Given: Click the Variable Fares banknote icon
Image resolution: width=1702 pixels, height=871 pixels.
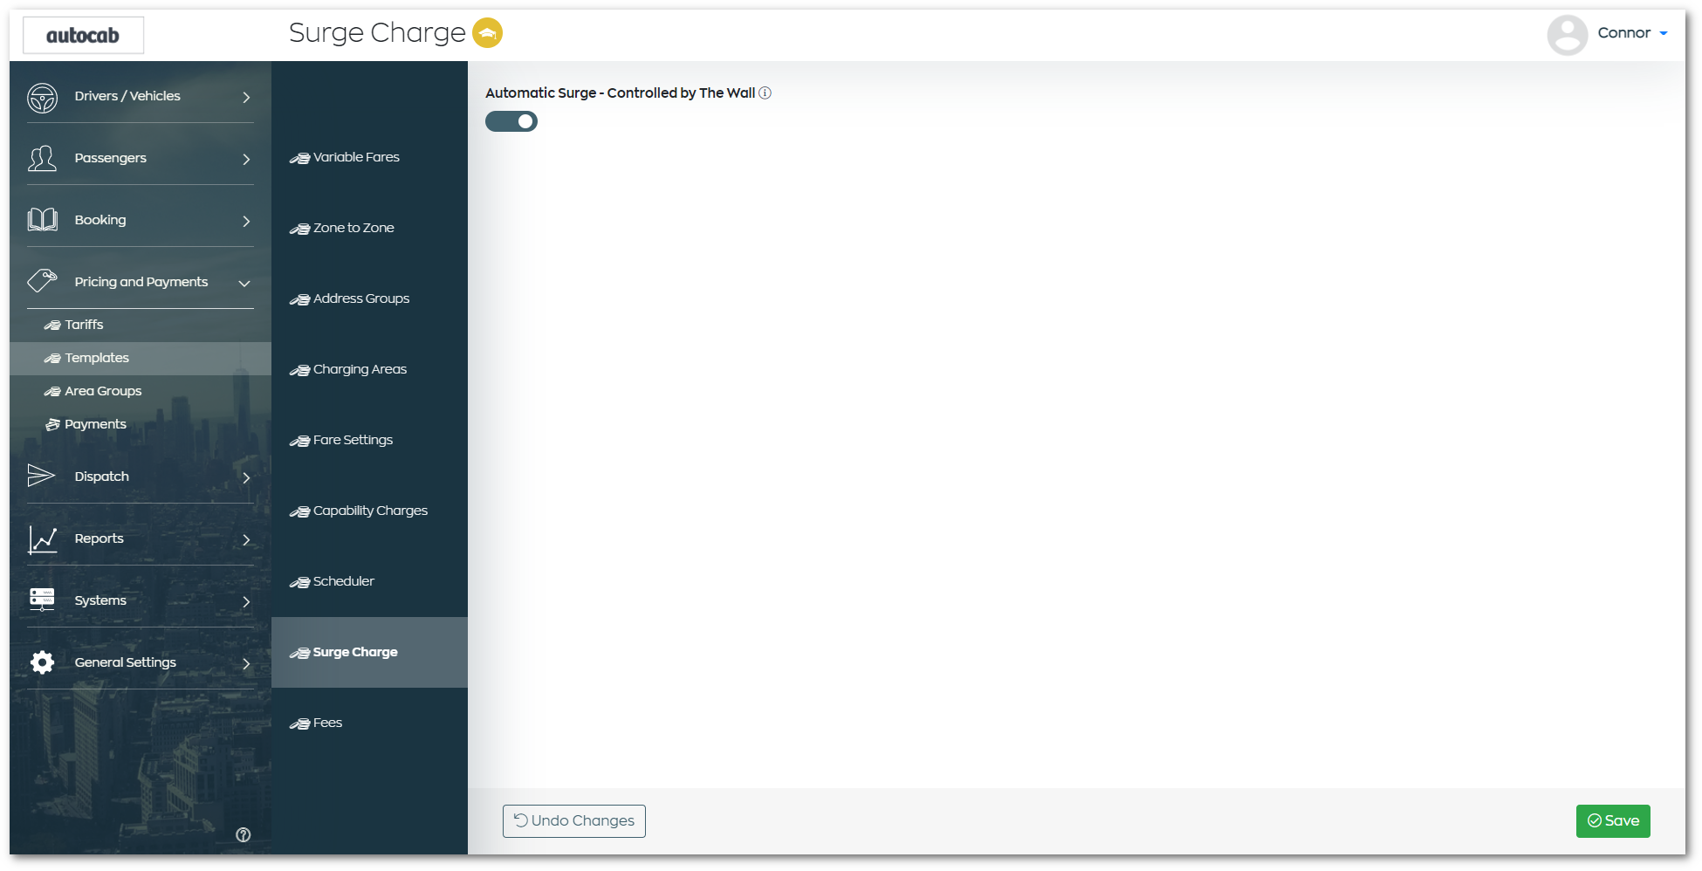Looking at the screenshot, I should point(299,158).
